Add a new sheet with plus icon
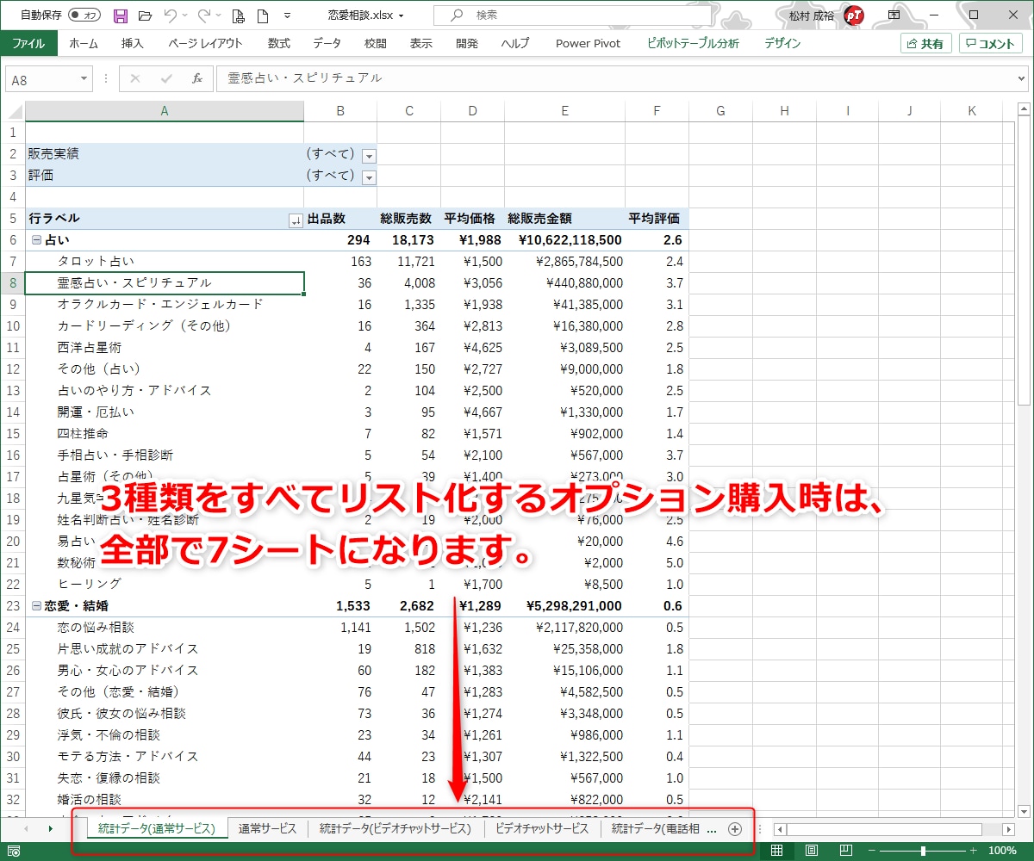The width and height of the screenshot is (1034, 861). (x=734, y=829)
